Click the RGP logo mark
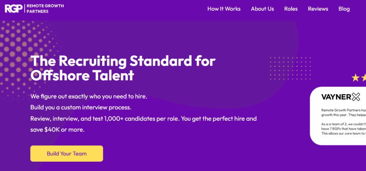 pos(14,8)
